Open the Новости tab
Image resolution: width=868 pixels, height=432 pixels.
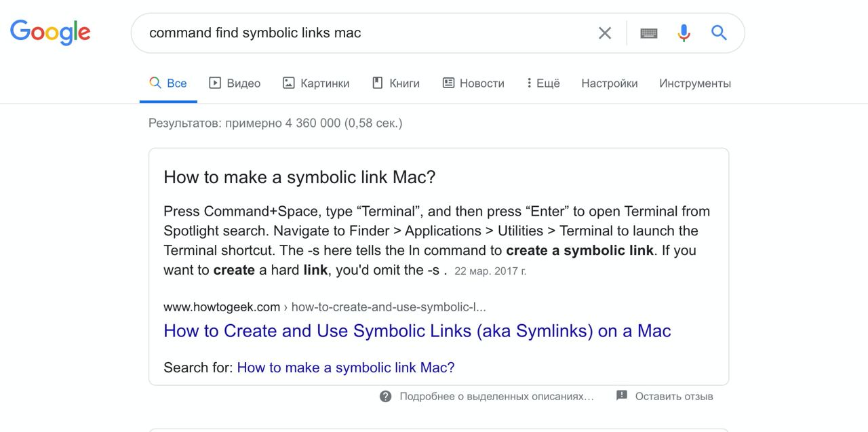[x=473, y=83]
